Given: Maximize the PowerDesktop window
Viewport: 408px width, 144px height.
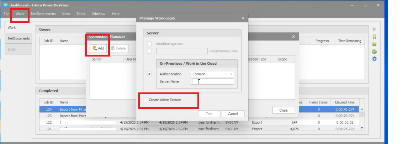Looking at the screenshot, I should click(365, 5).
